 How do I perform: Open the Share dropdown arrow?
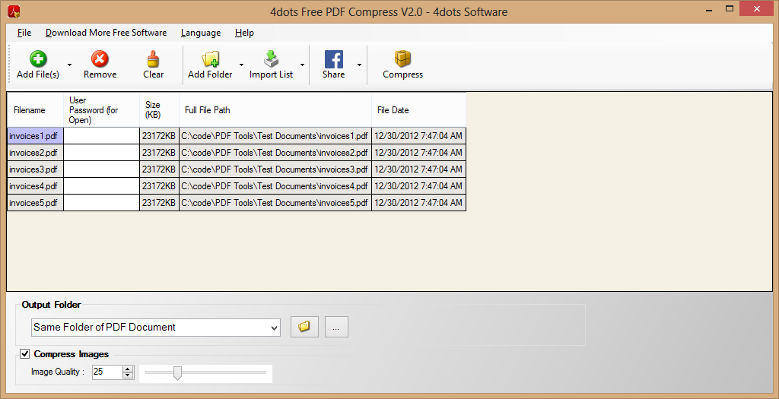click(x=359, y=65)
